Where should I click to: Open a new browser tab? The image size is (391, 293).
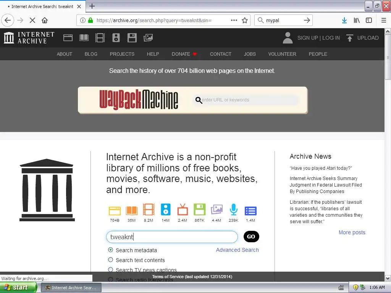[92, 6]
